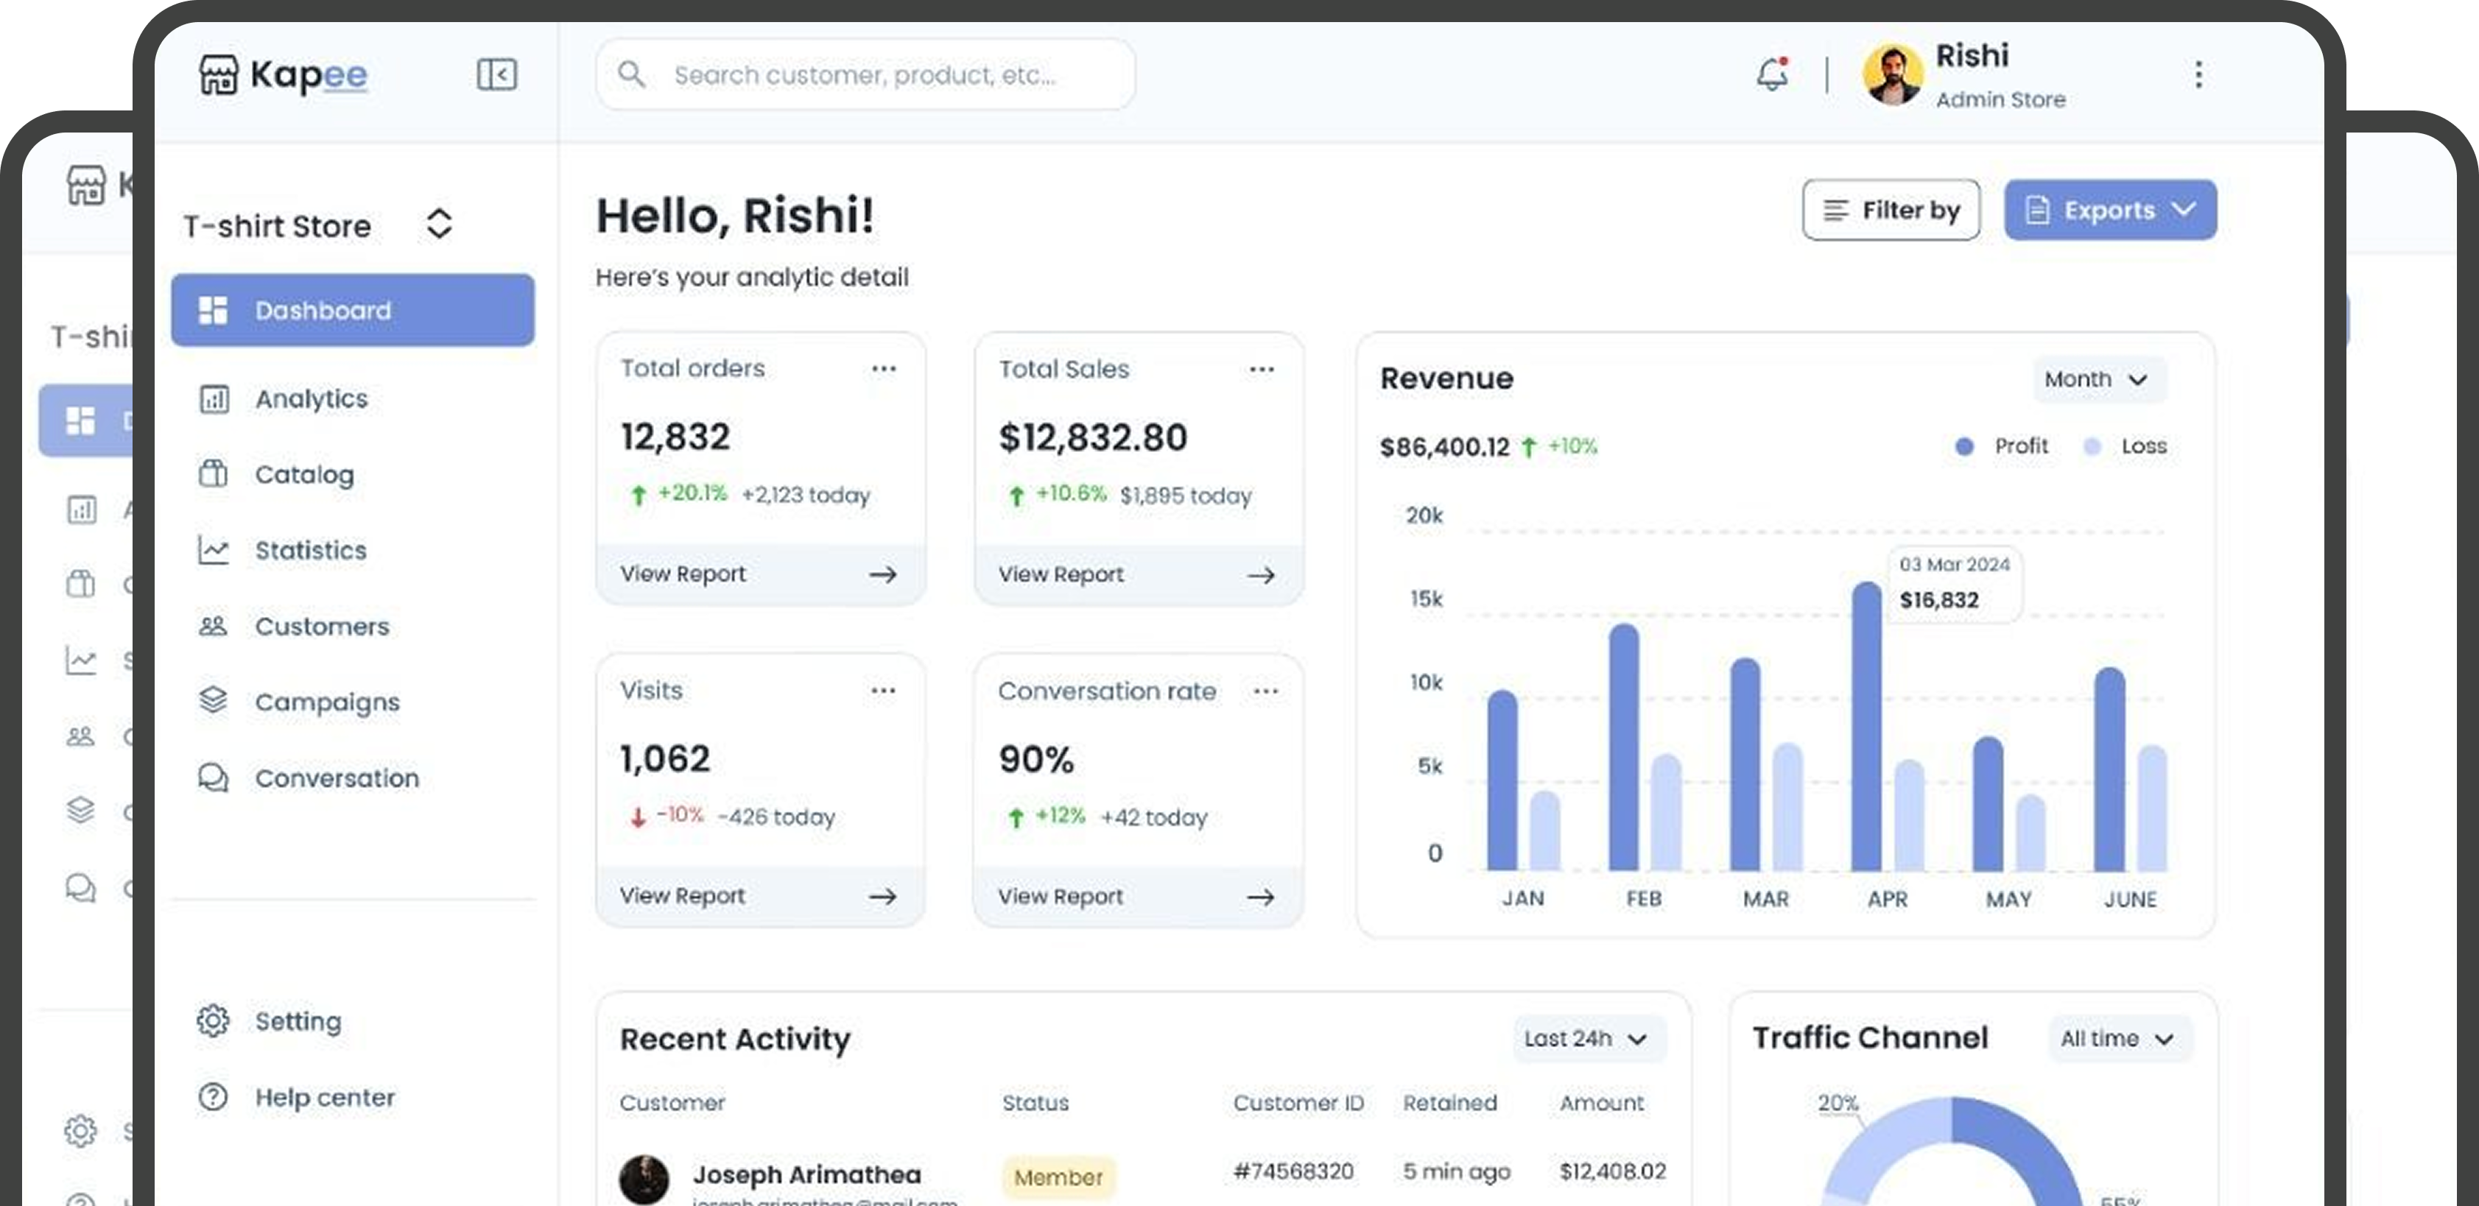Open the notifications bell
Image resolution: width=2479 pixels, height=1206 pixels.
pos(1772,74)
